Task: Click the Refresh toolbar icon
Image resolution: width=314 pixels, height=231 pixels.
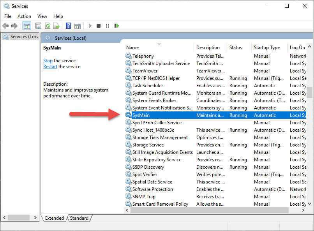Action: (48, 26)
